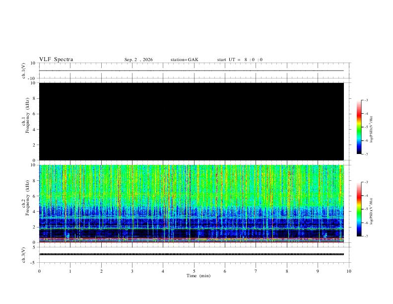Click the 5 minute tick on time axis
This screenshot has height=304, width=393.
tap(194, 271)
